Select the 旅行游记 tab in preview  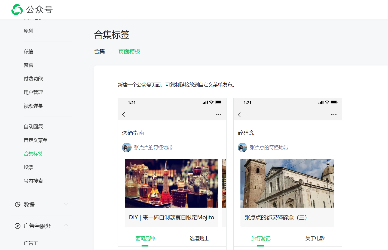pyautogui.click(x=261, y=239)
